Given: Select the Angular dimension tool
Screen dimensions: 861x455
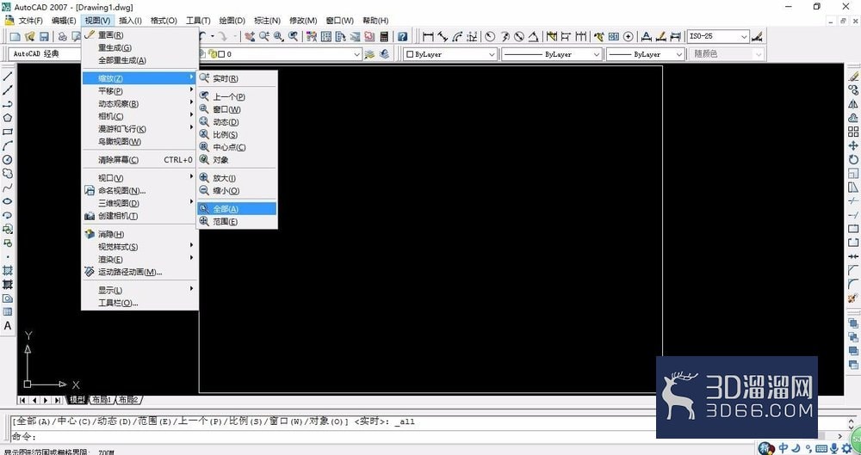Looking at the screenshot, I should (533, 37).
